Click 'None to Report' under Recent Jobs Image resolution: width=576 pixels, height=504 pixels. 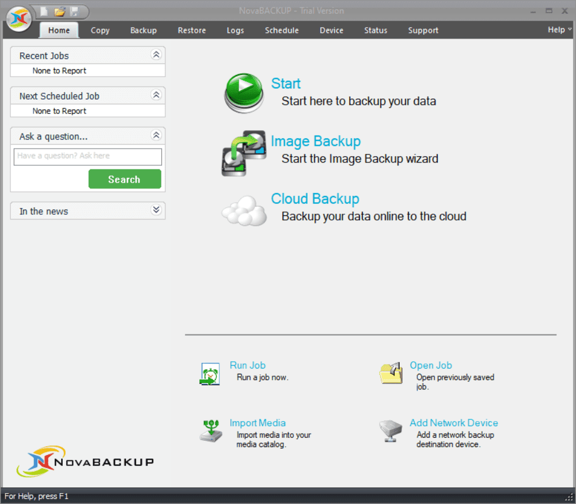coord(59,70)
